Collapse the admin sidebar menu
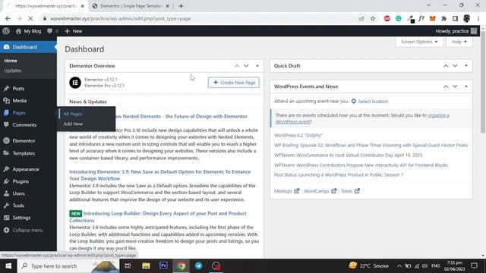 (x=24, y=231)
